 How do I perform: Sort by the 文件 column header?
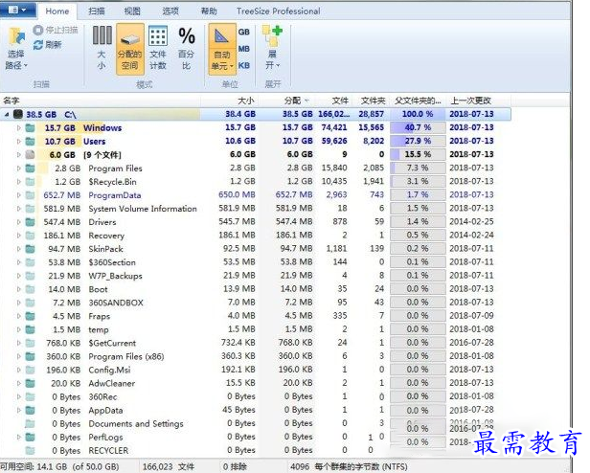(340, 101)
